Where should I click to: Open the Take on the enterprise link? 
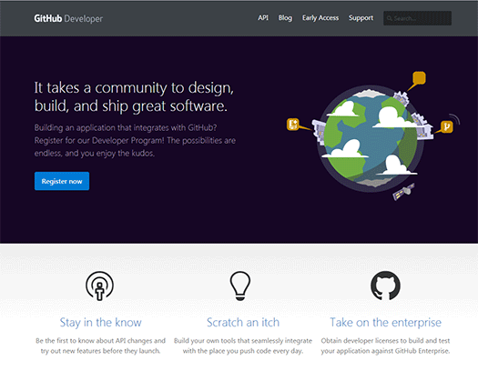386,322
